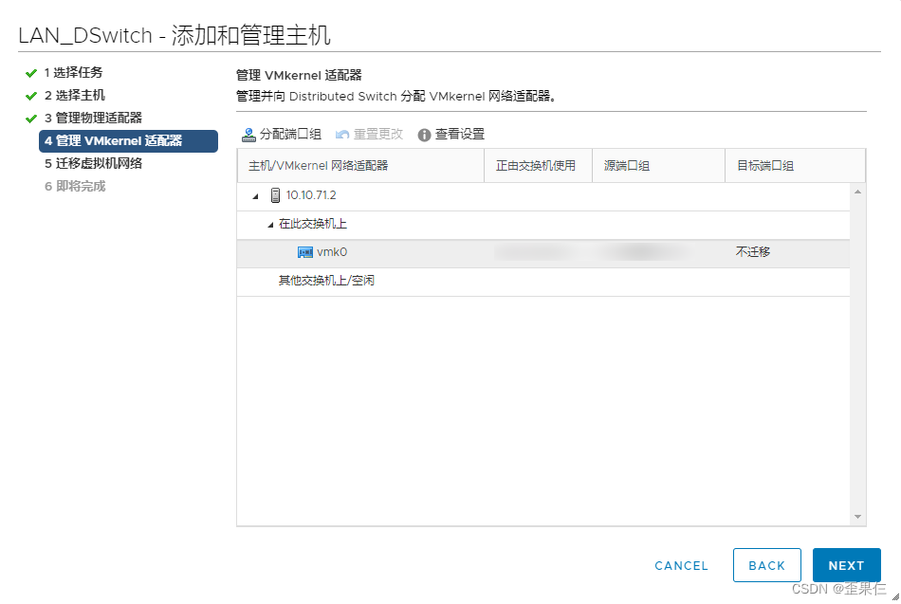
Task: Click green checkmark beside step 2 选择主机
Action: [x=31, y=96]
